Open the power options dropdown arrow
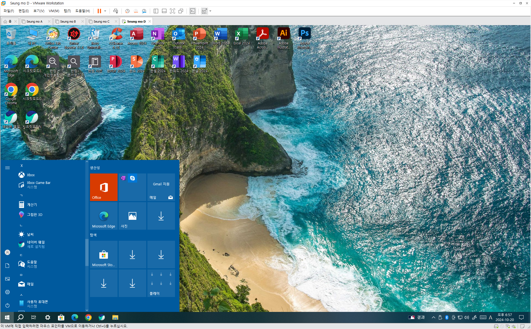The image size is (531, 329). point(105,11)
